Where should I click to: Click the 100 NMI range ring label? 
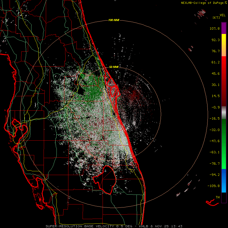114,20
